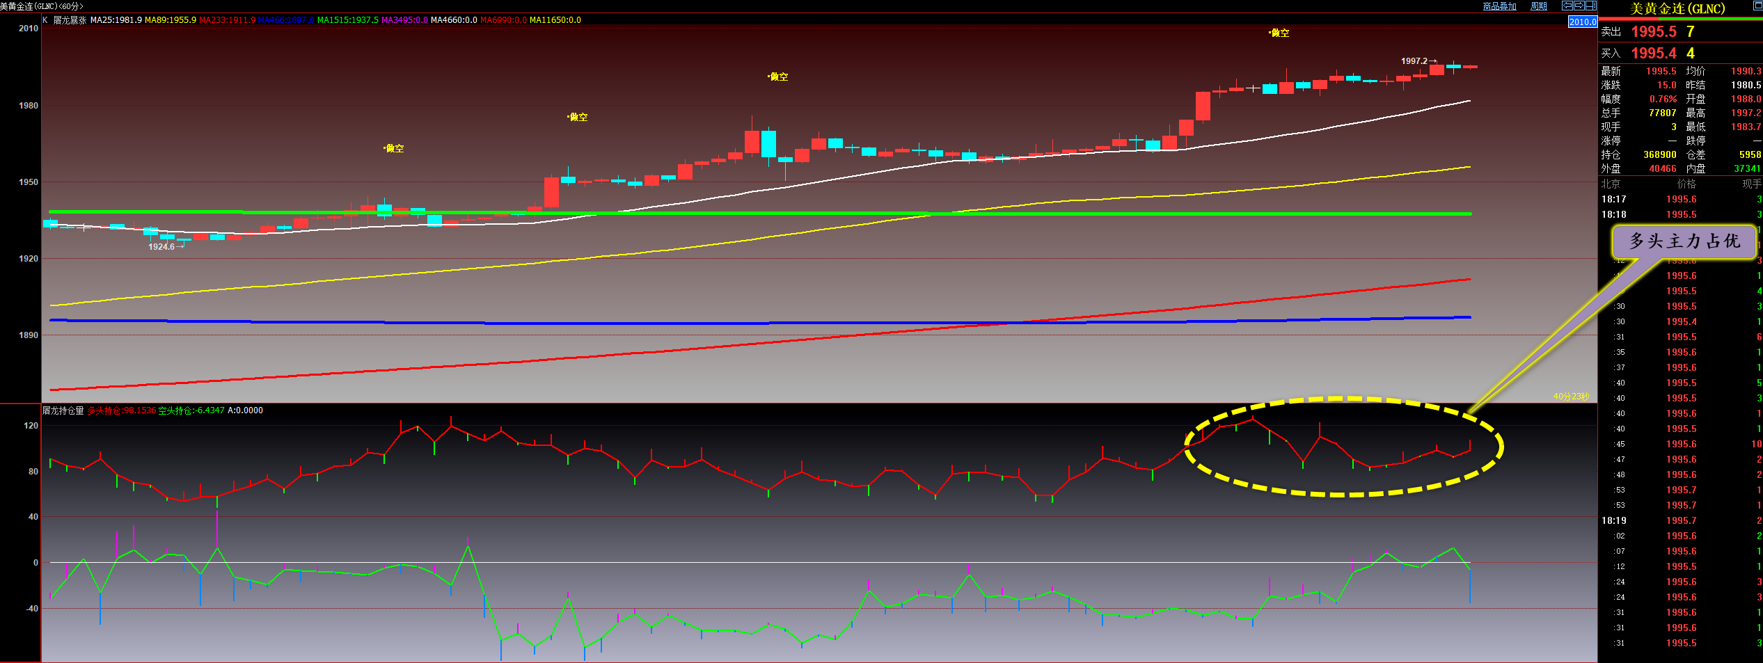
Task: Click the 做空 signal near 1990 level
Action: tap(778, 77)
